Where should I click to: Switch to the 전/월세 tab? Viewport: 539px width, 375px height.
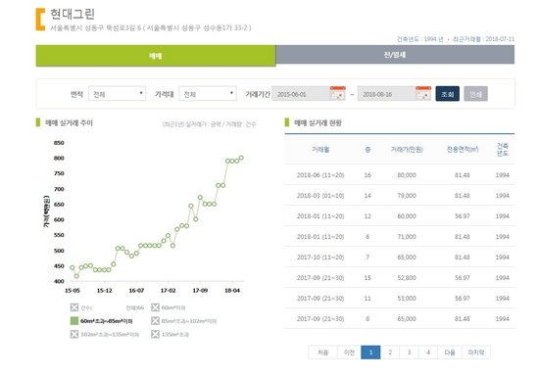[395, 55]
